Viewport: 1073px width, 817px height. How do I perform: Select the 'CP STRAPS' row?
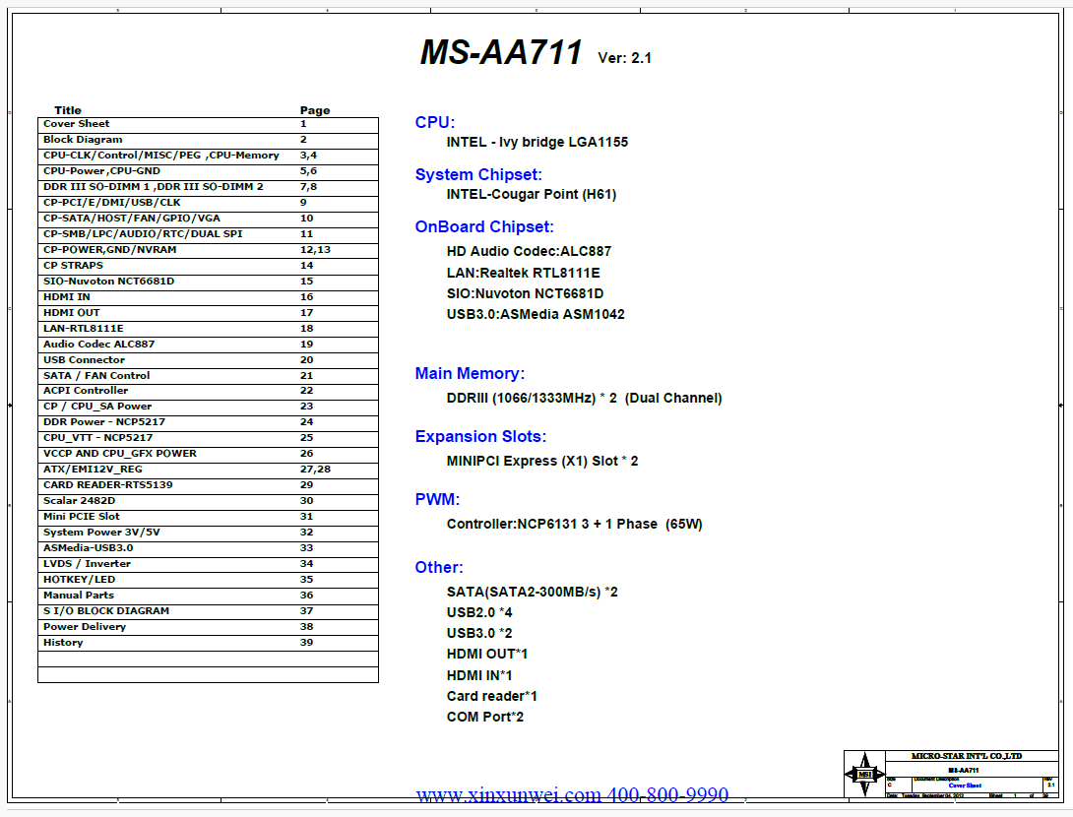coord(208,266)
